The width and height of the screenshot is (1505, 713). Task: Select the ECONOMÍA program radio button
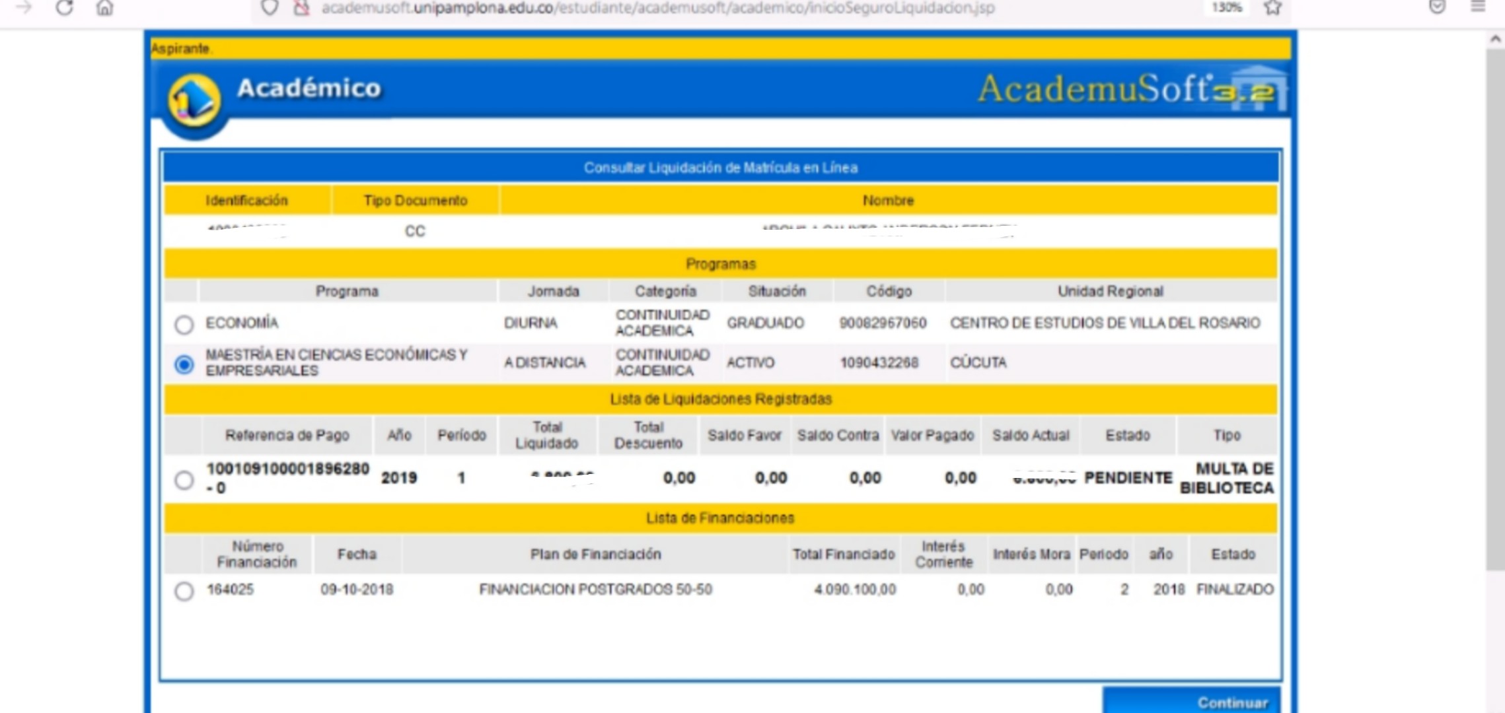tap(184, 324)
